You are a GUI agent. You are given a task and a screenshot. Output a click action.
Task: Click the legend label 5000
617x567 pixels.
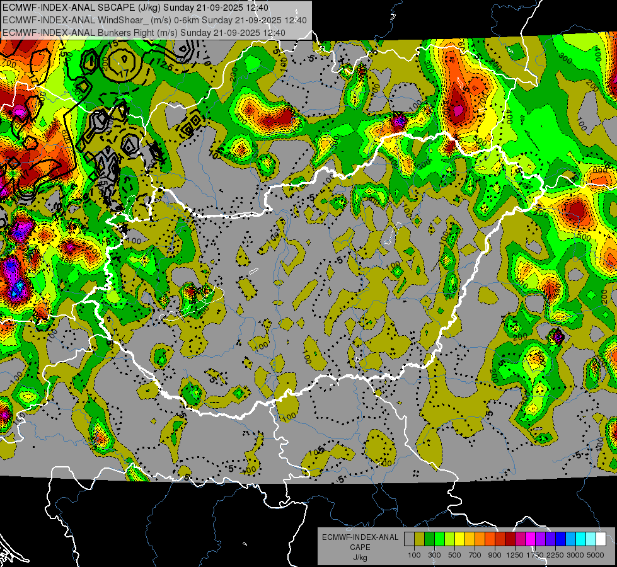tap(596, 555)
